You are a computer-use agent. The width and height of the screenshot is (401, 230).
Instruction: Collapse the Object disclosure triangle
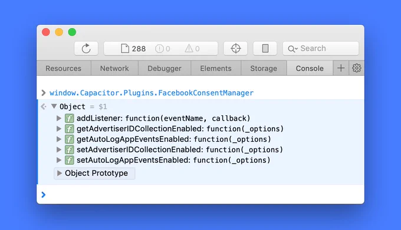(x=54, y=106)
